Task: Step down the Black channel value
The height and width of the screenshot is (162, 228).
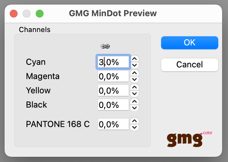Action: [134, 108]
